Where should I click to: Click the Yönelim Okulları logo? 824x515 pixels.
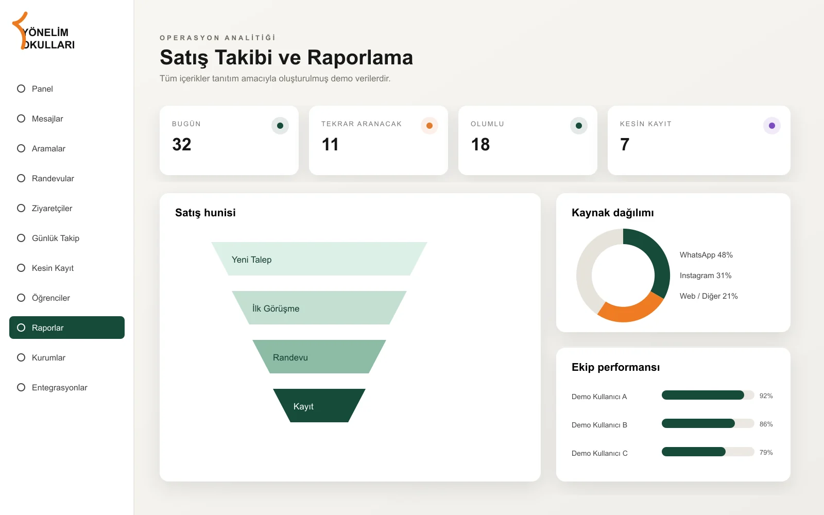(x=44, y=32)
